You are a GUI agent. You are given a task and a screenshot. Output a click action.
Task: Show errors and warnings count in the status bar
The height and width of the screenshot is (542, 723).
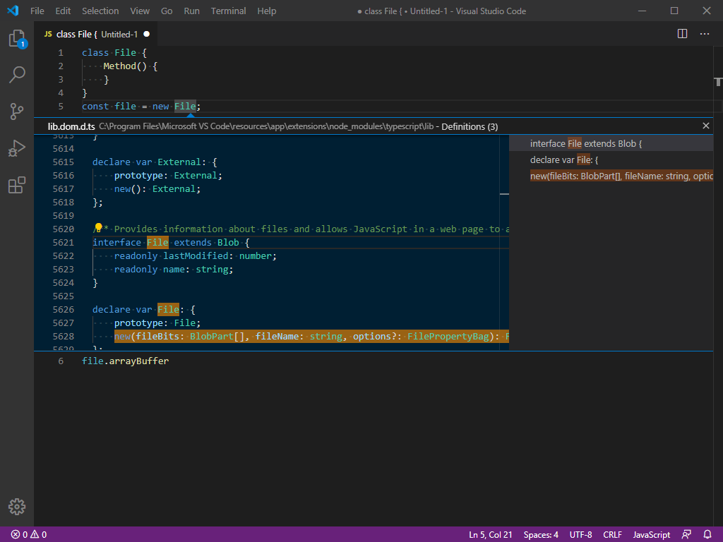(29, 535)
